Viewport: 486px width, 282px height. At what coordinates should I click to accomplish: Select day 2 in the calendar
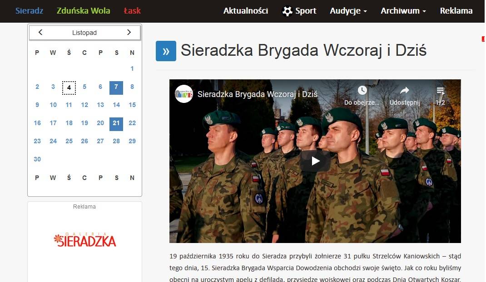coord(37,87)
